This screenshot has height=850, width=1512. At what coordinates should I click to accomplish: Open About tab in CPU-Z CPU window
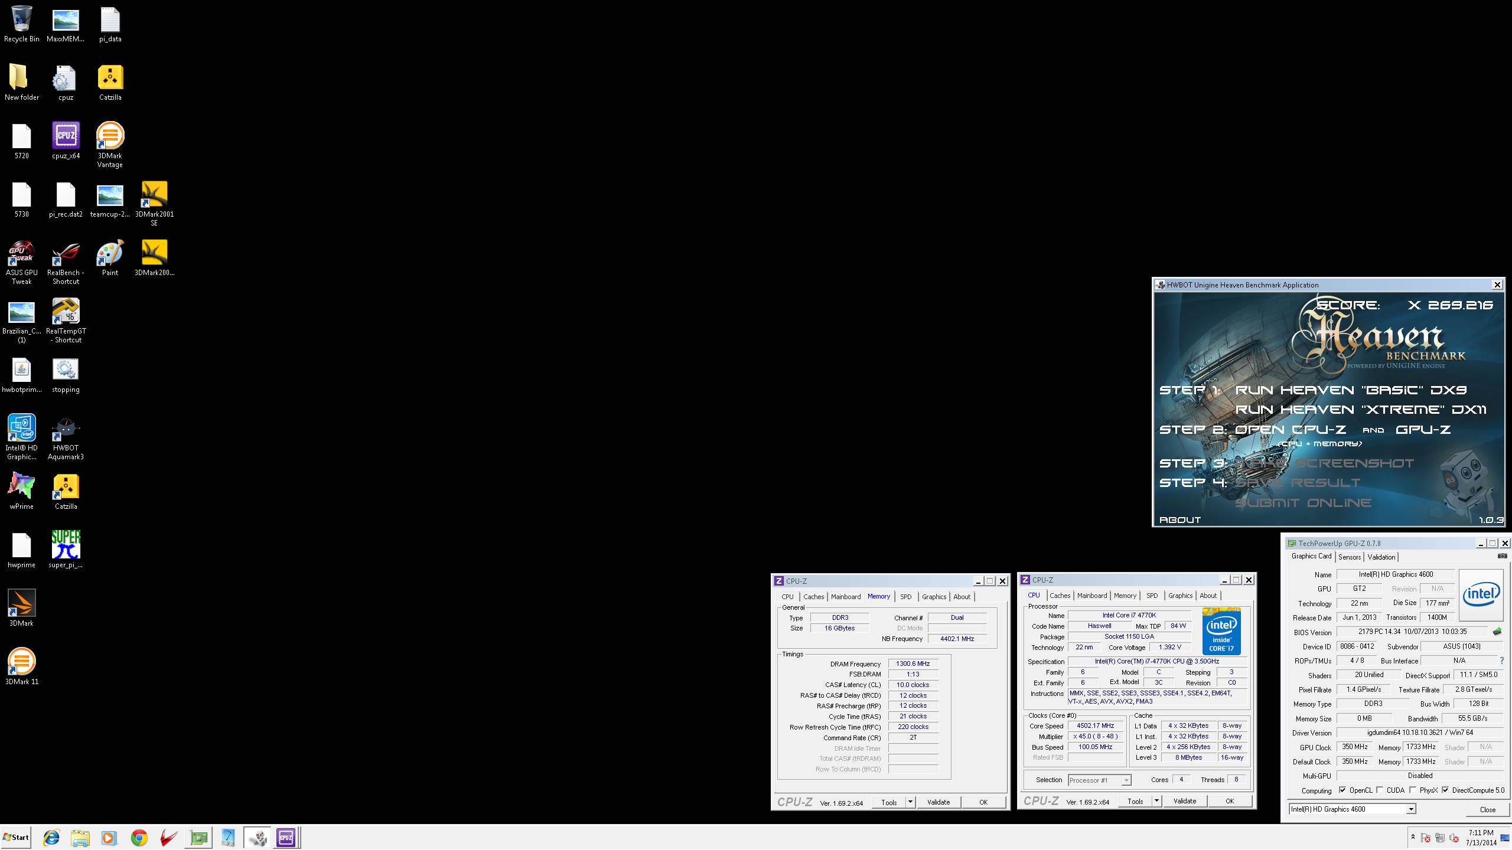pos(1208,596)
